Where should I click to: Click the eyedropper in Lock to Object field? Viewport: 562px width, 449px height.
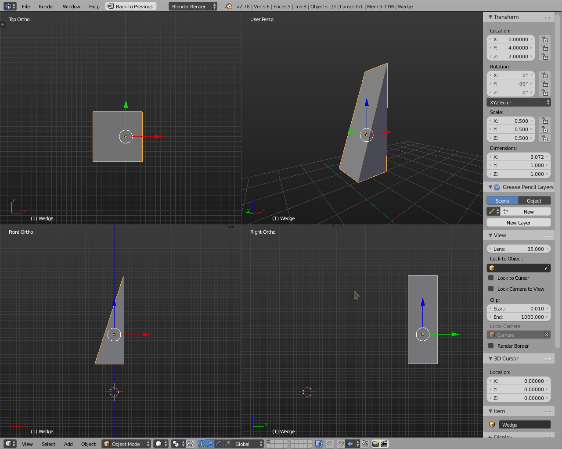(x=546, y=267)
